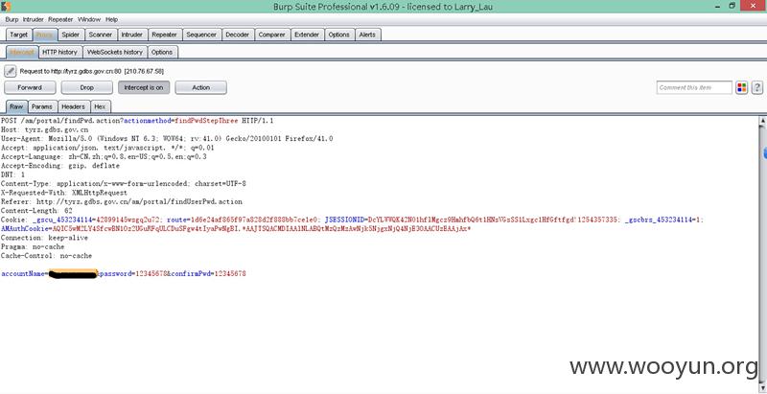Open the Window menu
Viewport: 767px width, 394px height.
[89, 19]
